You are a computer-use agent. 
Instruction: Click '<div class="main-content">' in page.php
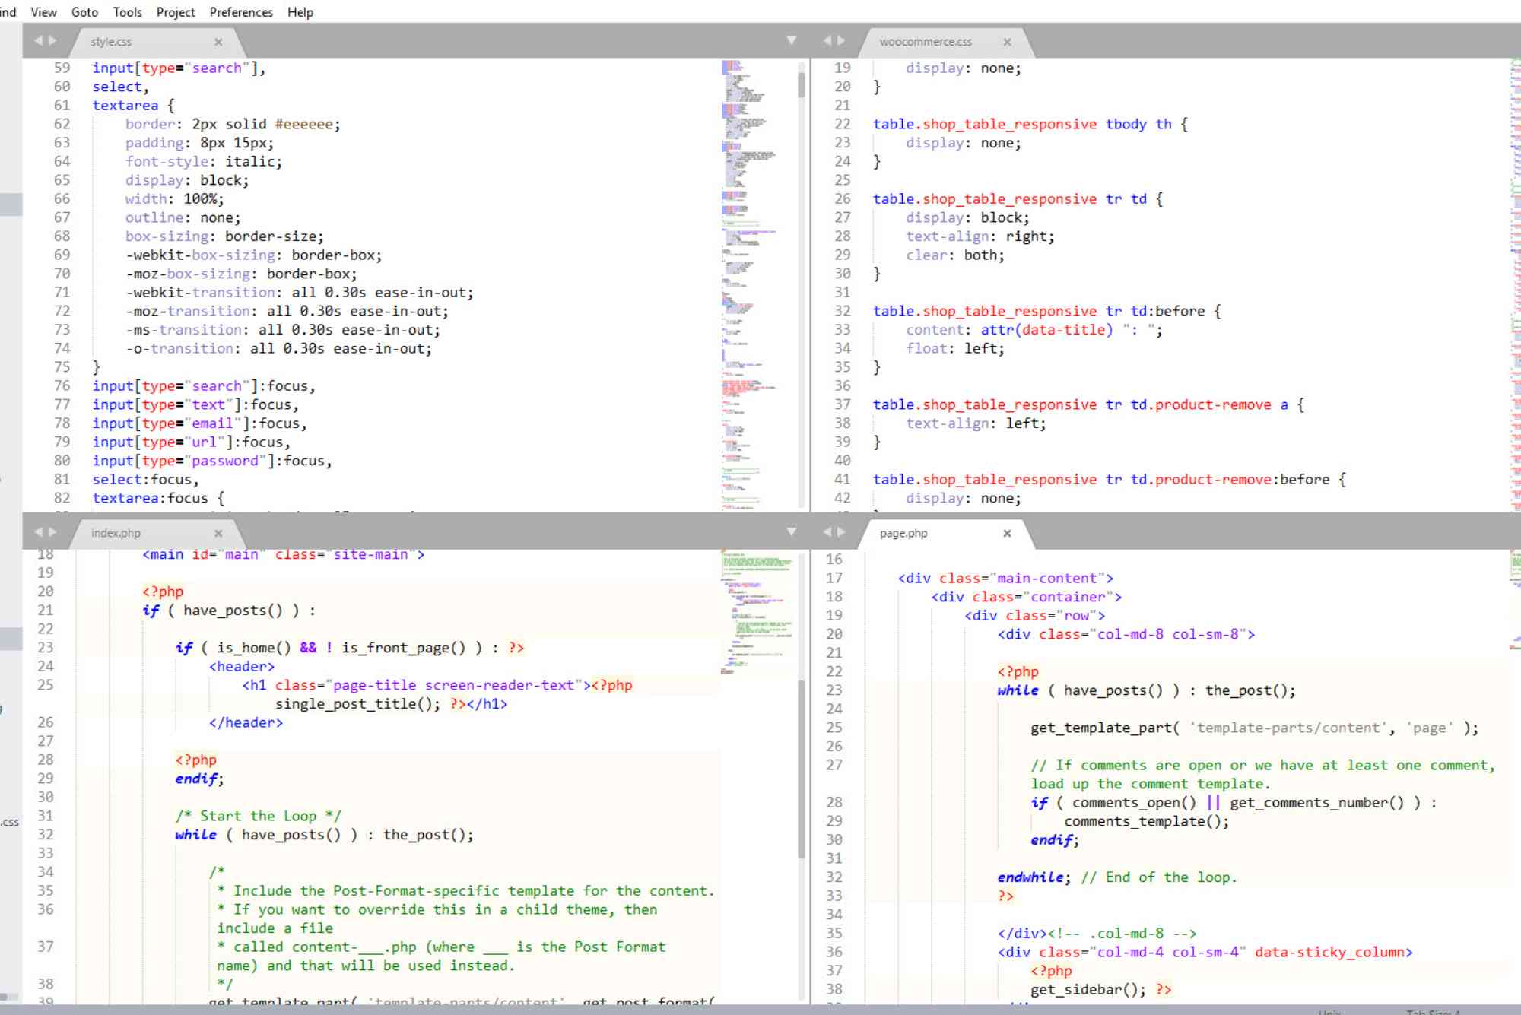(x=1005, y=578)
